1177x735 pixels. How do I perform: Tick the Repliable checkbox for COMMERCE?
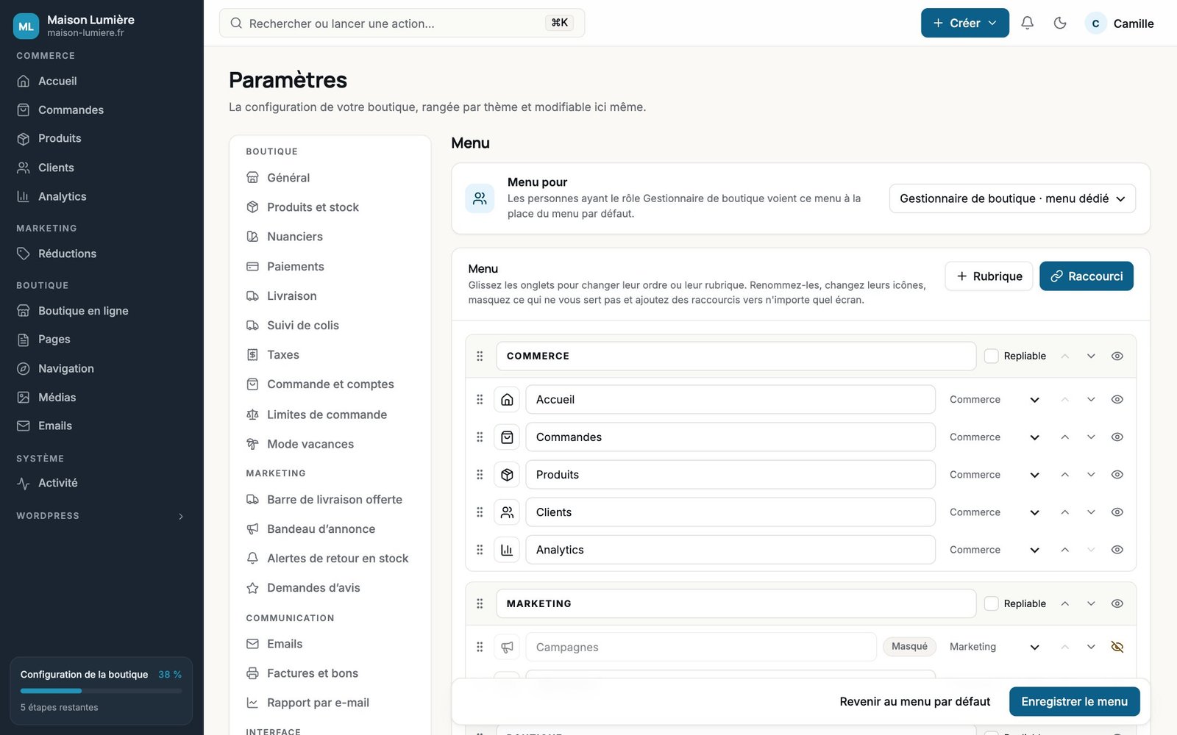click(x=992, y=356)
